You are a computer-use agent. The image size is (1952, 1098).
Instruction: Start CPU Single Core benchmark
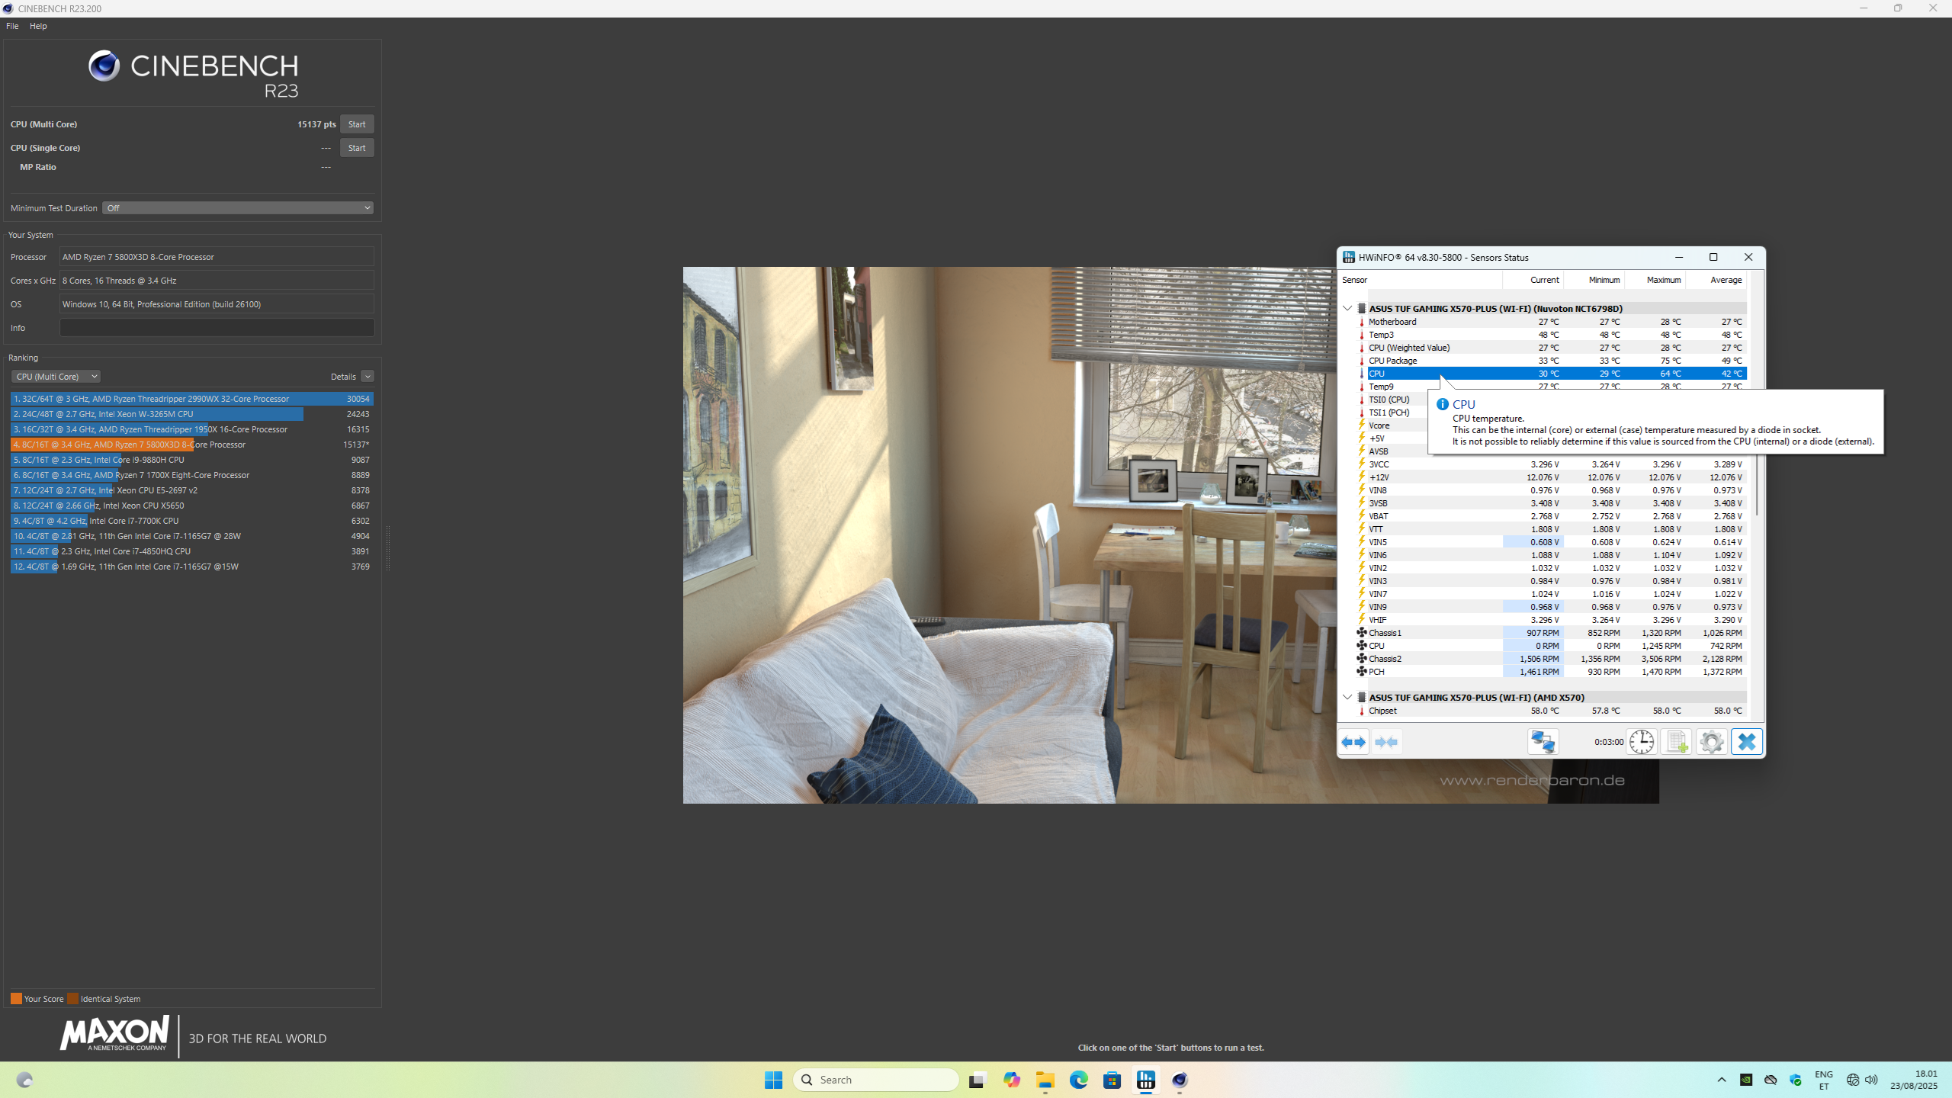tap(357, 148)
